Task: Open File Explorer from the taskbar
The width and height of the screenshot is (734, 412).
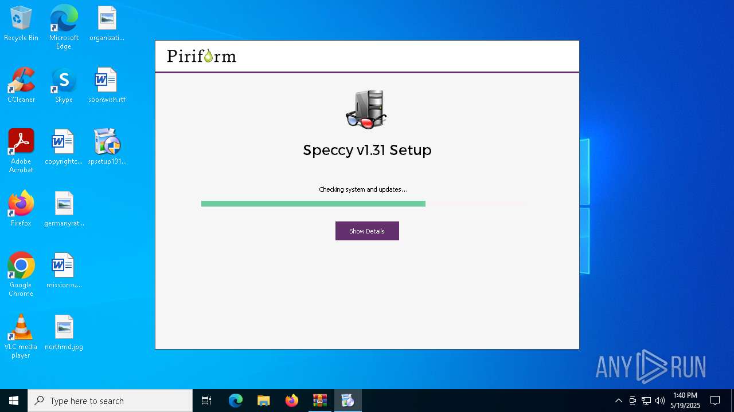Action: (264, 401)
